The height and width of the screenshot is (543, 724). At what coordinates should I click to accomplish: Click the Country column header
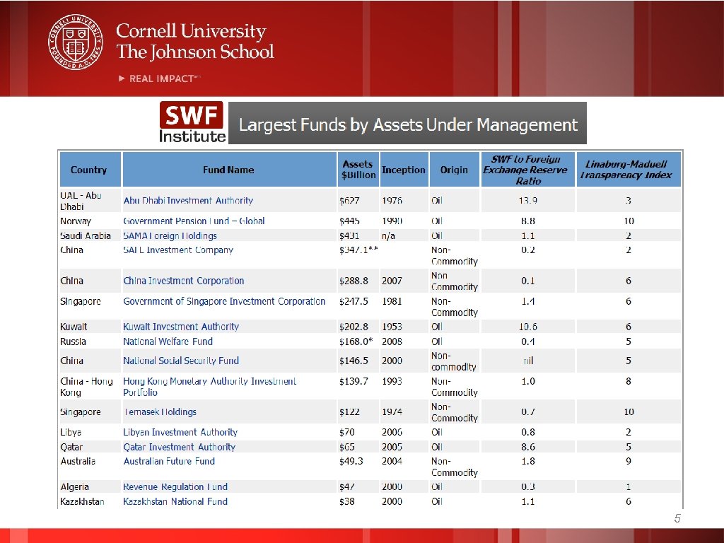(90, 170)
